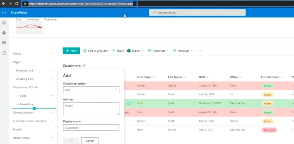Open the ellipsis next to Pages nav item
Viewport: 294px width, 144px height.
52,62
